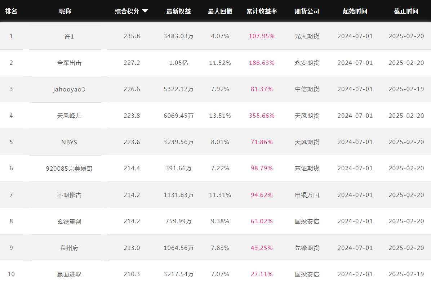
Task: Select company 先锋期货
Action: coord(307,248)
